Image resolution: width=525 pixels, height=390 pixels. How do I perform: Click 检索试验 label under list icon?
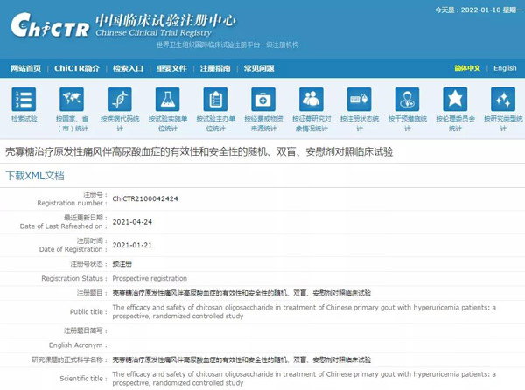[24, 119]
